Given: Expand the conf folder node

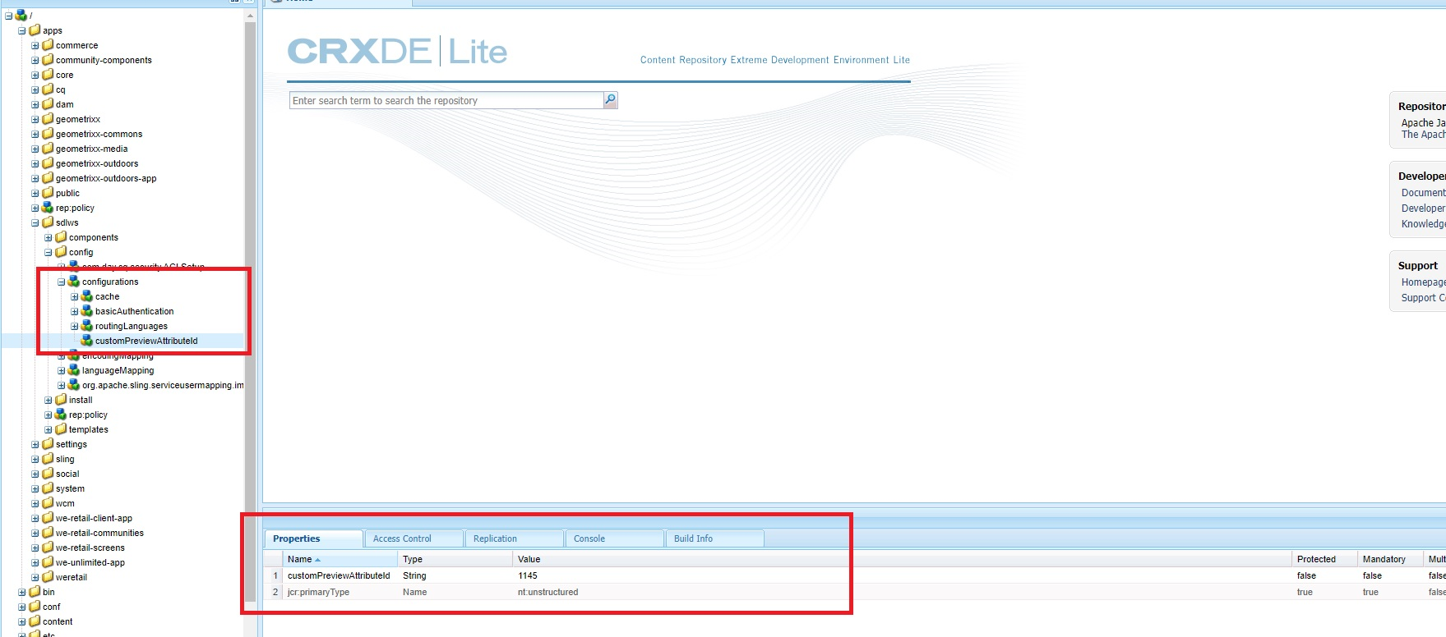Looking at the screenshot, I should (x=22, y=607).
